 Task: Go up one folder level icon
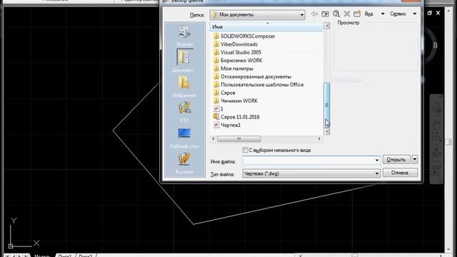tap(325, 14)
